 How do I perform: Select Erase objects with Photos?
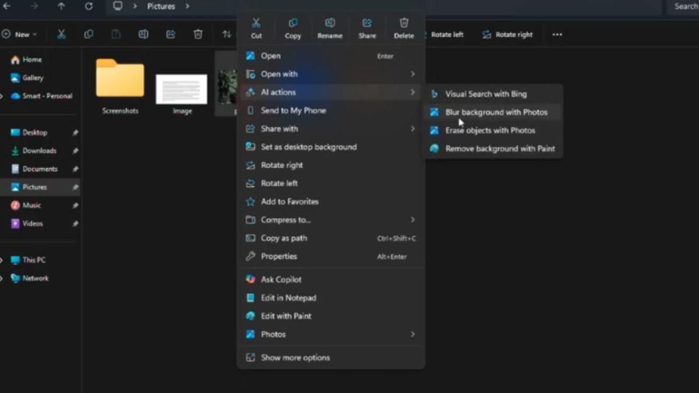(x=493, y=130)
